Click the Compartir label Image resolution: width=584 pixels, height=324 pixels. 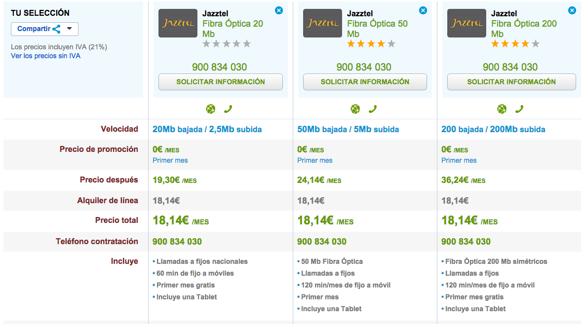pyautogui.click(x=34, y=29)
